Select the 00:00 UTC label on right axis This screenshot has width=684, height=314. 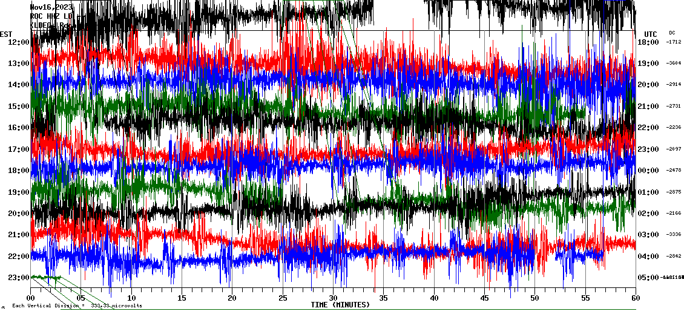coord(648,171)
